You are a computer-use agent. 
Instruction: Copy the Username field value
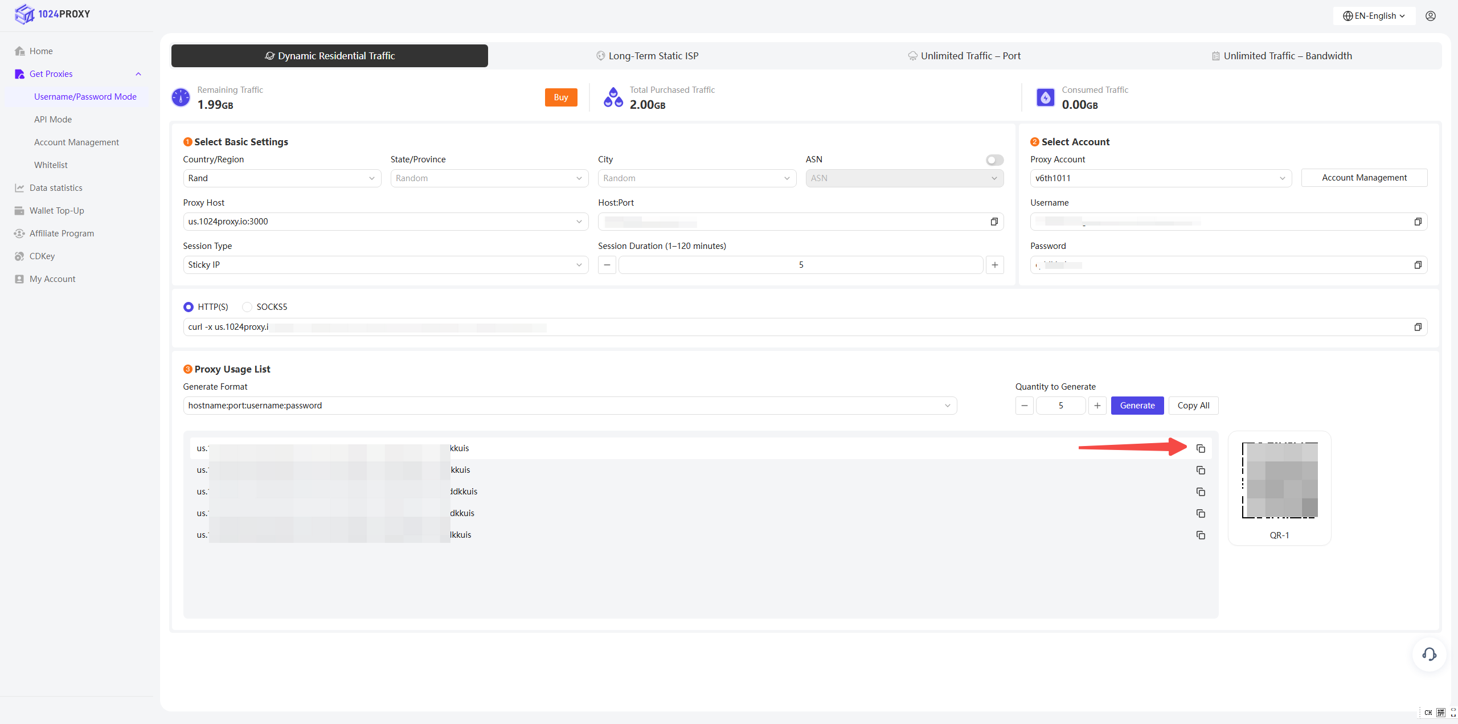(1418, 222)
